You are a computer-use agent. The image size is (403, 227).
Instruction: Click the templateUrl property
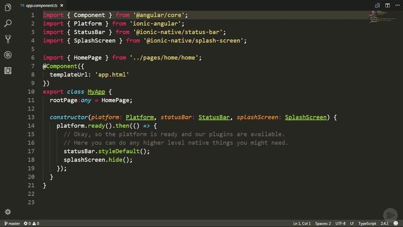[x=69, y=75]
